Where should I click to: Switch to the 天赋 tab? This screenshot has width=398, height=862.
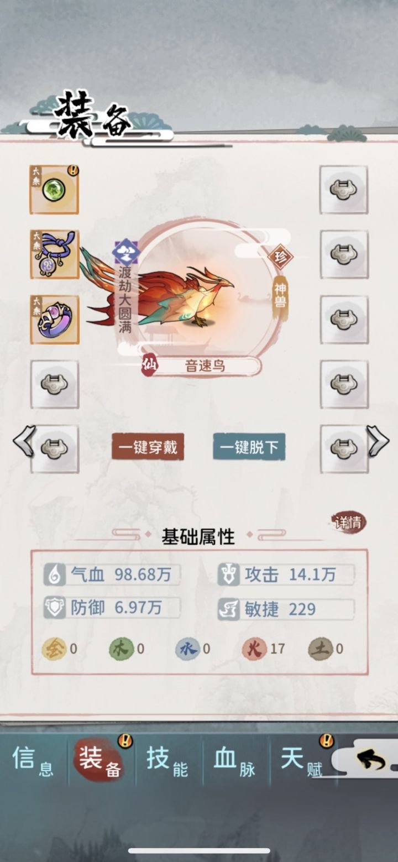[302, 761]
